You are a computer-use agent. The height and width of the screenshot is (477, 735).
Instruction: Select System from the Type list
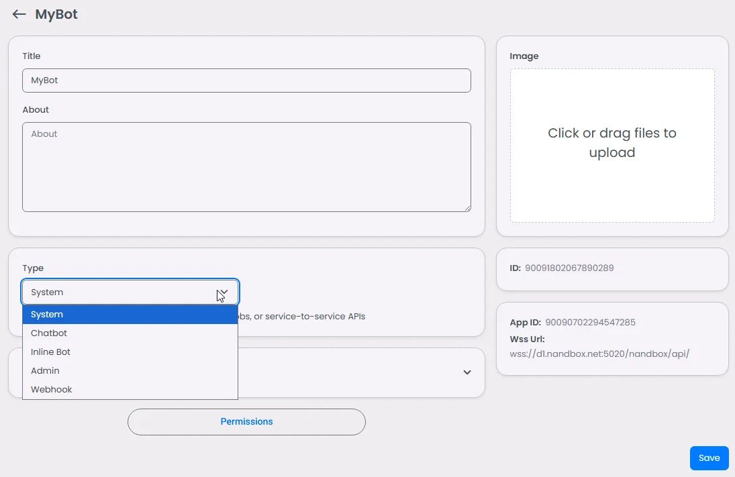130,315
